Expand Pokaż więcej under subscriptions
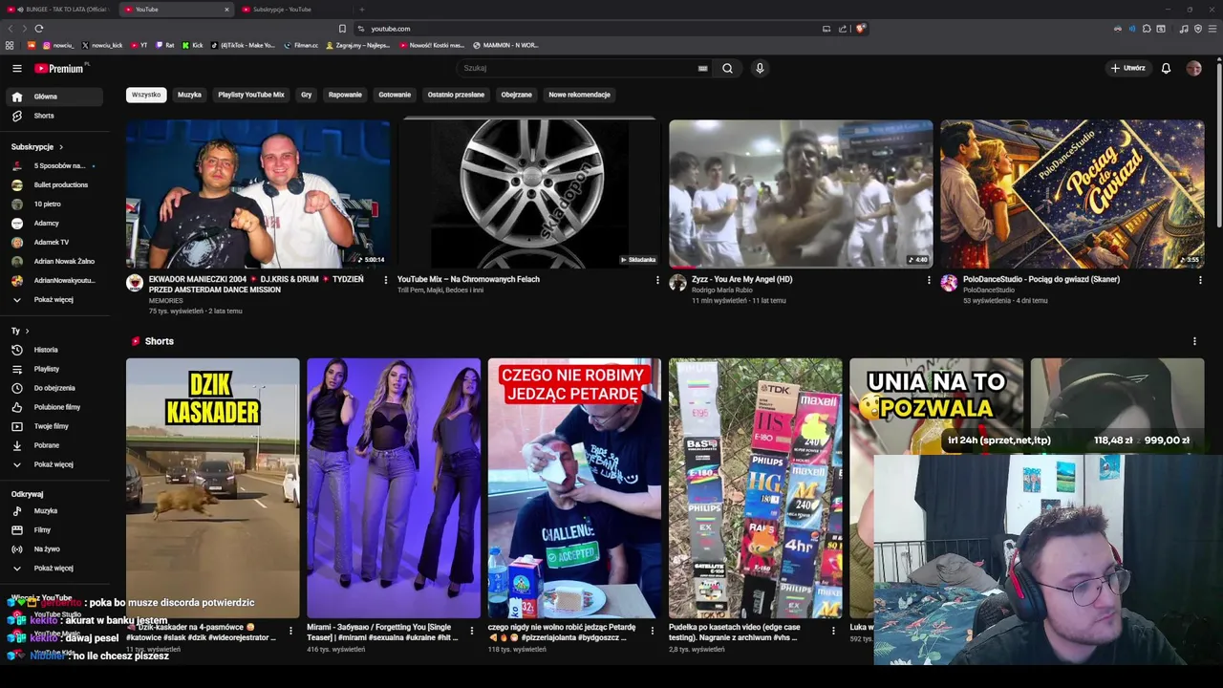This screenshot has width=1223, height=688. pyautogui.click(x=54, y=299)
